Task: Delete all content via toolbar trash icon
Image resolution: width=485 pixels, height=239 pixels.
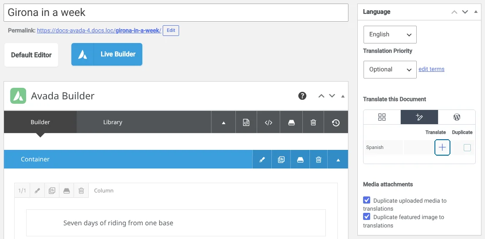Action: (313, 122)
